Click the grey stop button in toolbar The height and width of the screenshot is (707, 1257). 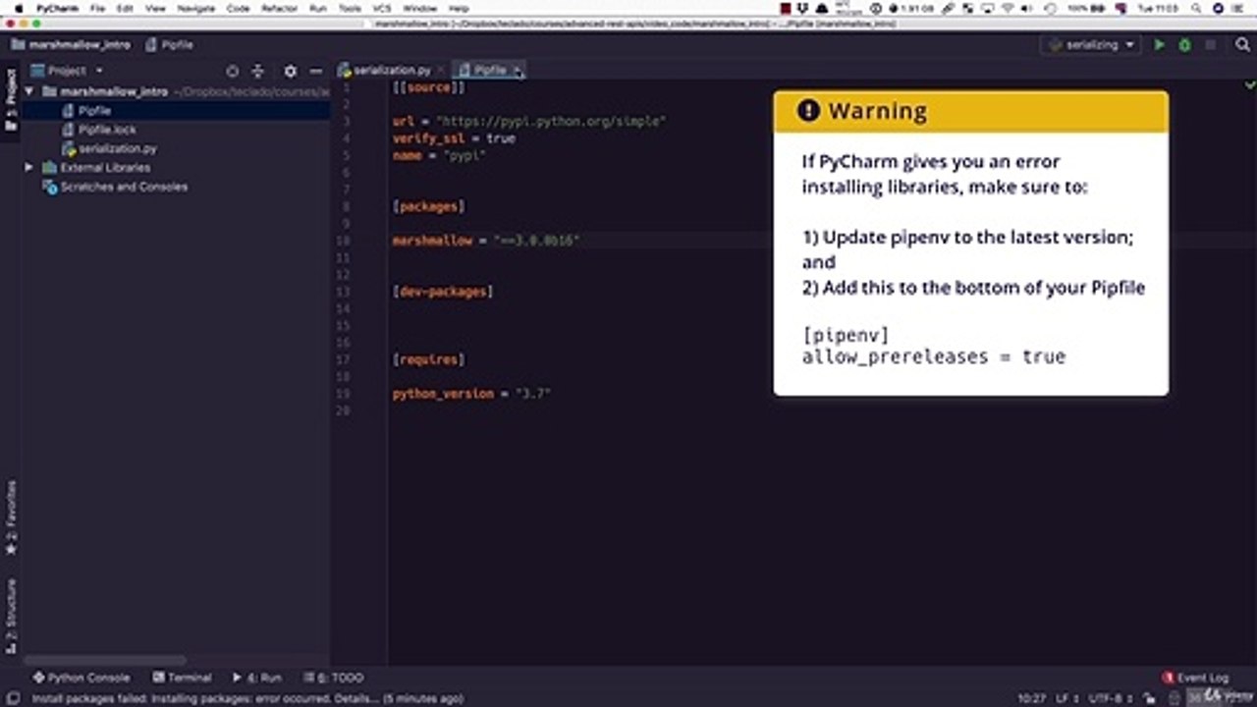(1210, 45)
